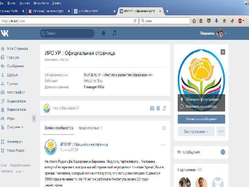Open Группы in sidebar
The image size is (249, 187).
pyautogui.click(x=12, y=84)
